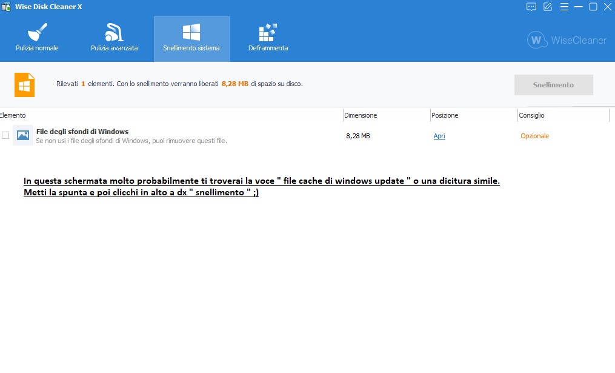Select the Snellimento sistema tab
This screenshot has width=615, height=373.
(x=191, y=39)
